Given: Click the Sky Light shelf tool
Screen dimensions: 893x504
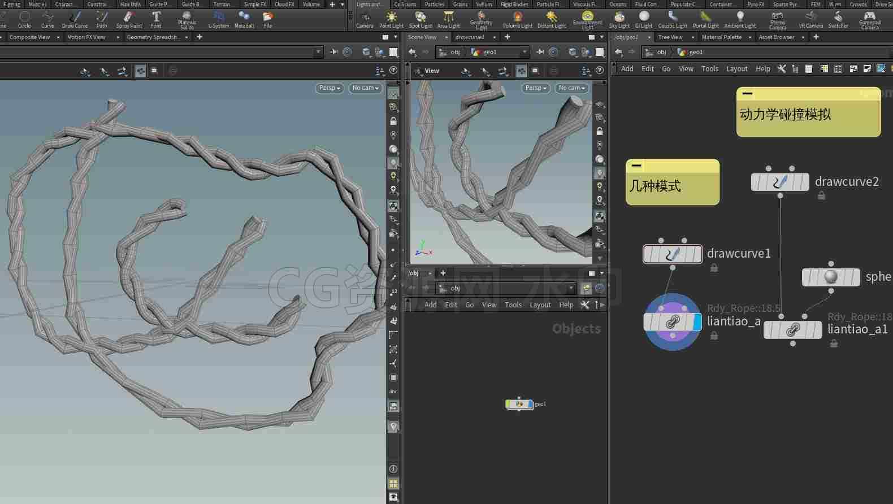Looking at the screenshot, I should click(x=619, y=20).
